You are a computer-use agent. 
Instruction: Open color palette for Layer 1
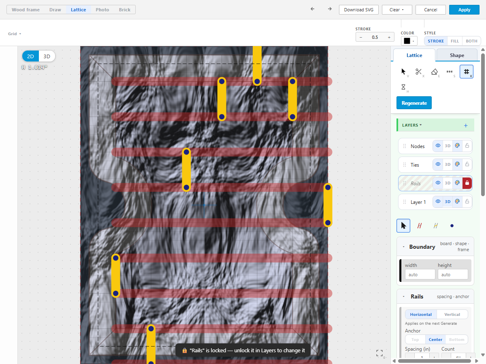point(457,202)
